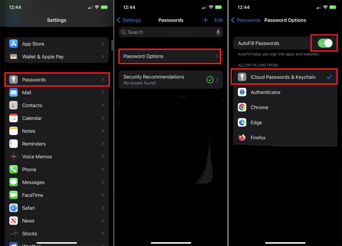Open the Voice Memos icon

point(13,157)
